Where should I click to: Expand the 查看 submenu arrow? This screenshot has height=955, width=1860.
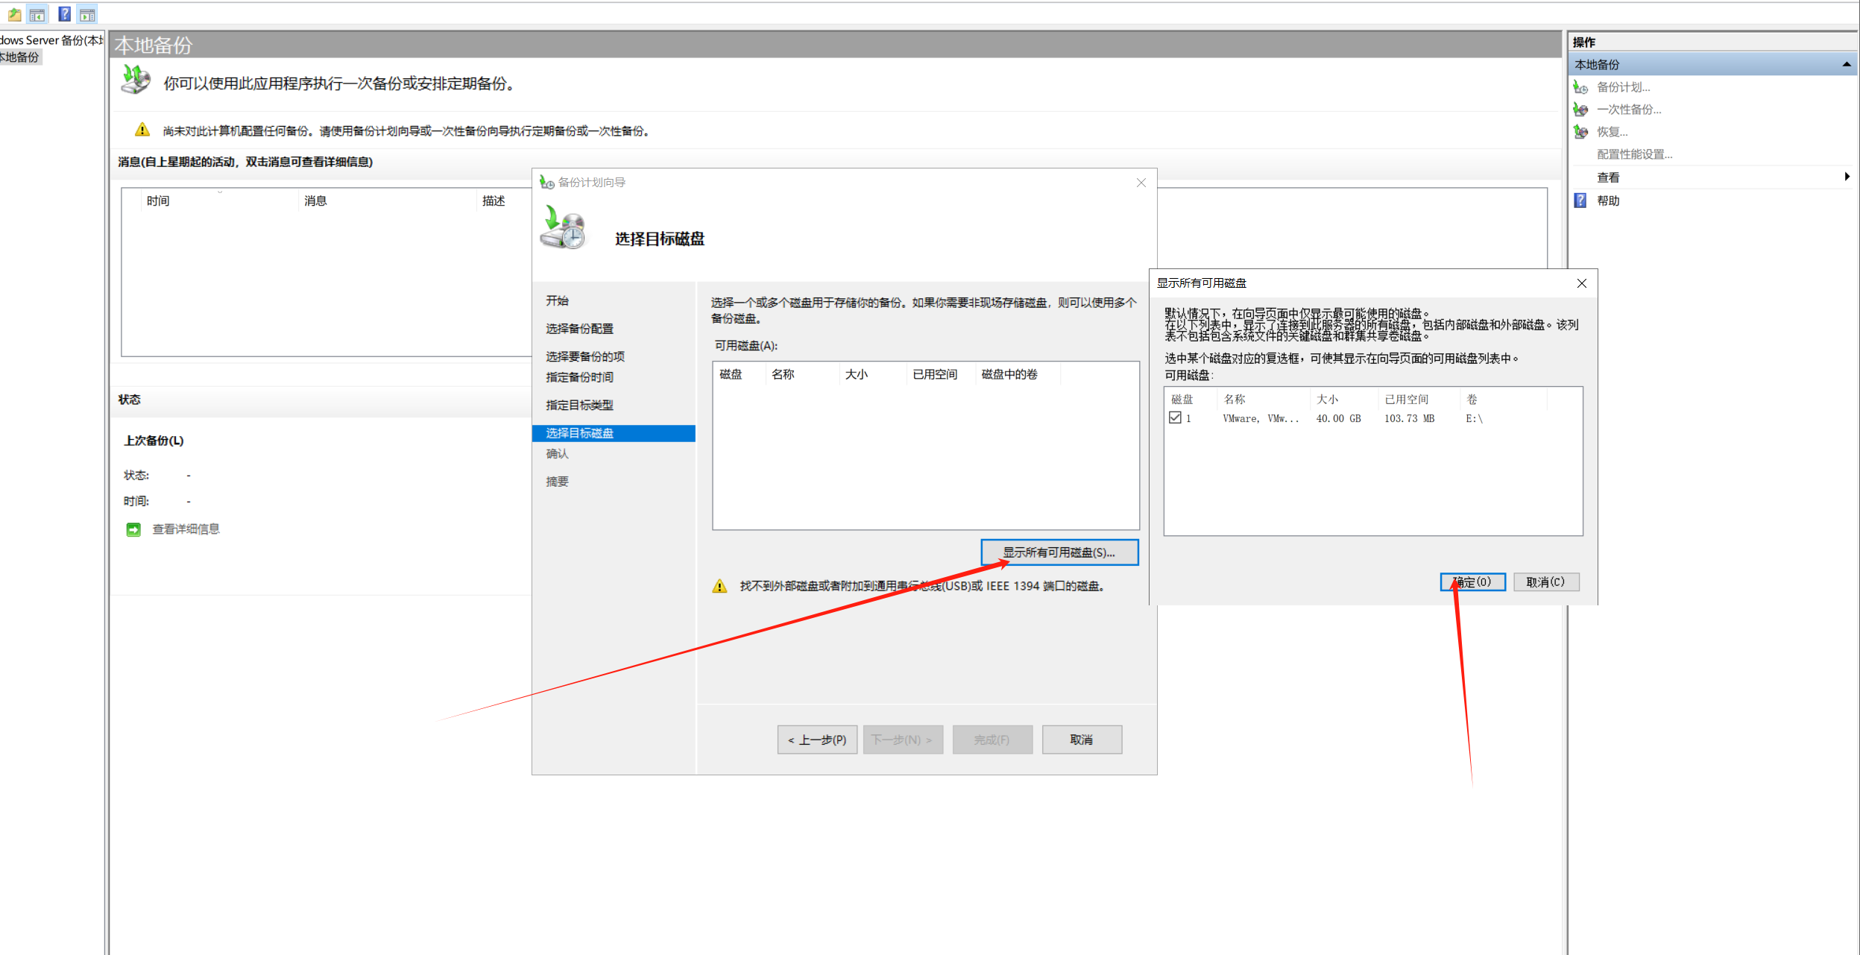coord(1847,177)
